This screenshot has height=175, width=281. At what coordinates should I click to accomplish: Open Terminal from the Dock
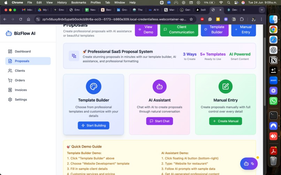(x=273, y=116)
